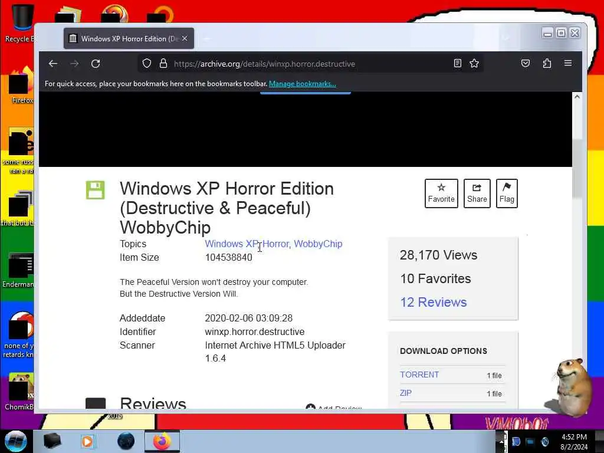
Task: Click the Flag button
Action: coord(507,193)
